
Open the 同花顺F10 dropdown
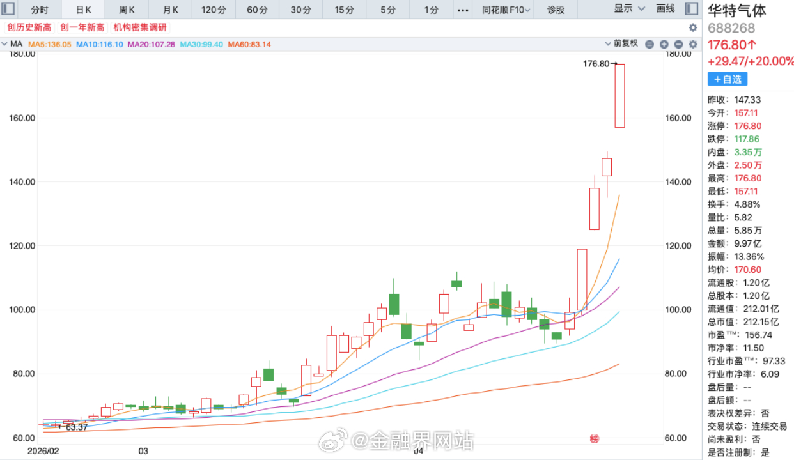(505, 10)
